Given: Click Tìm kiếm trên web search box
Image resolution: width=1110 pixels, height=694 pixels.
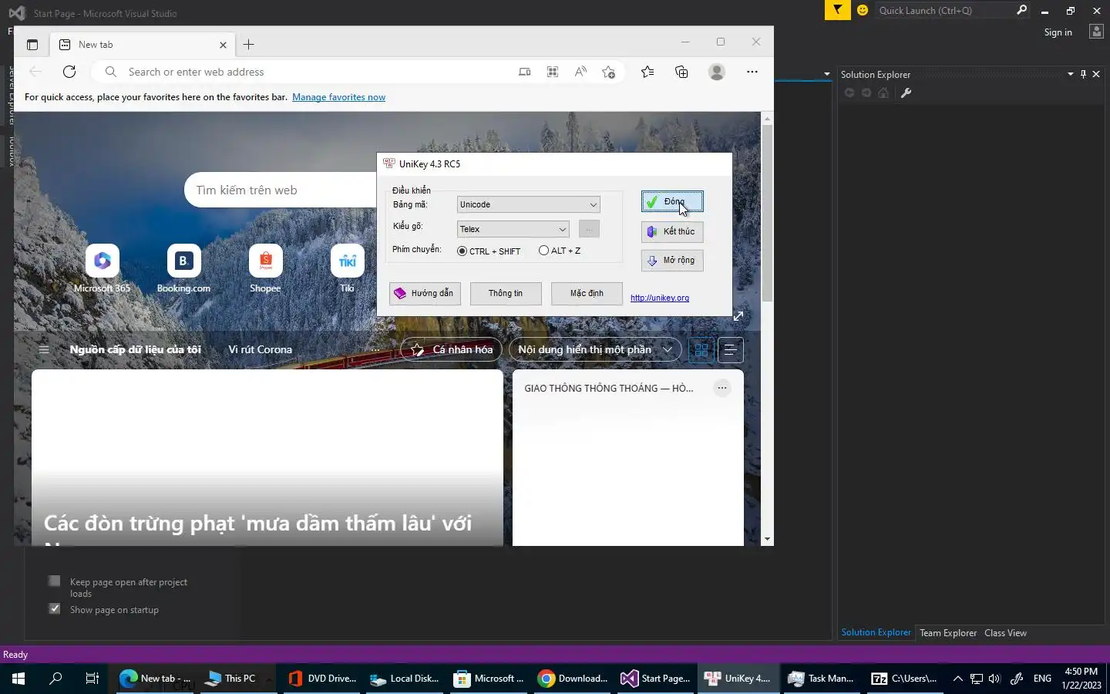Looking at the screenshot, I should (281, 190).
